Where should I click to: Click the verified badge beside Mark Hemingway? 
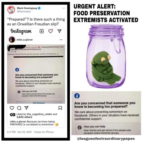(39, 8)
